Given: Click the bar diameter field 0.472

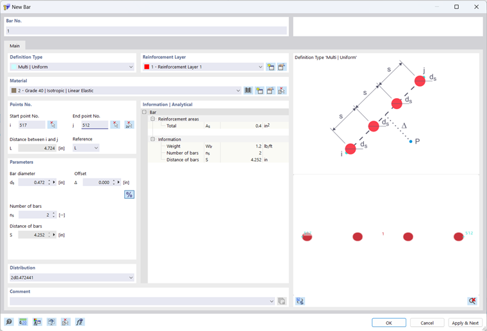Looking at the screenshot, I should pyautogui.click(x=33, y=182).
